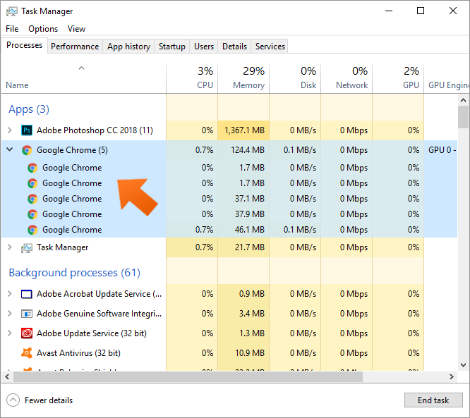Click the Task Manager process icon
470x418 pixels.
(27, 247)
